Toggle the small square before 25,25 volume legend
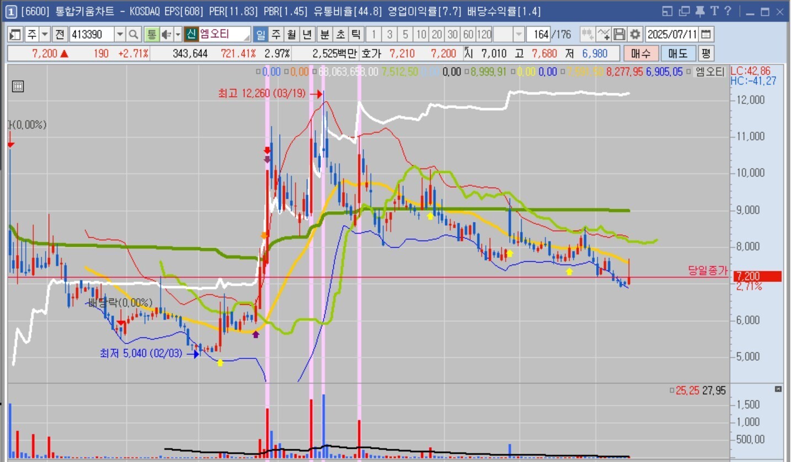 (671, 391)
